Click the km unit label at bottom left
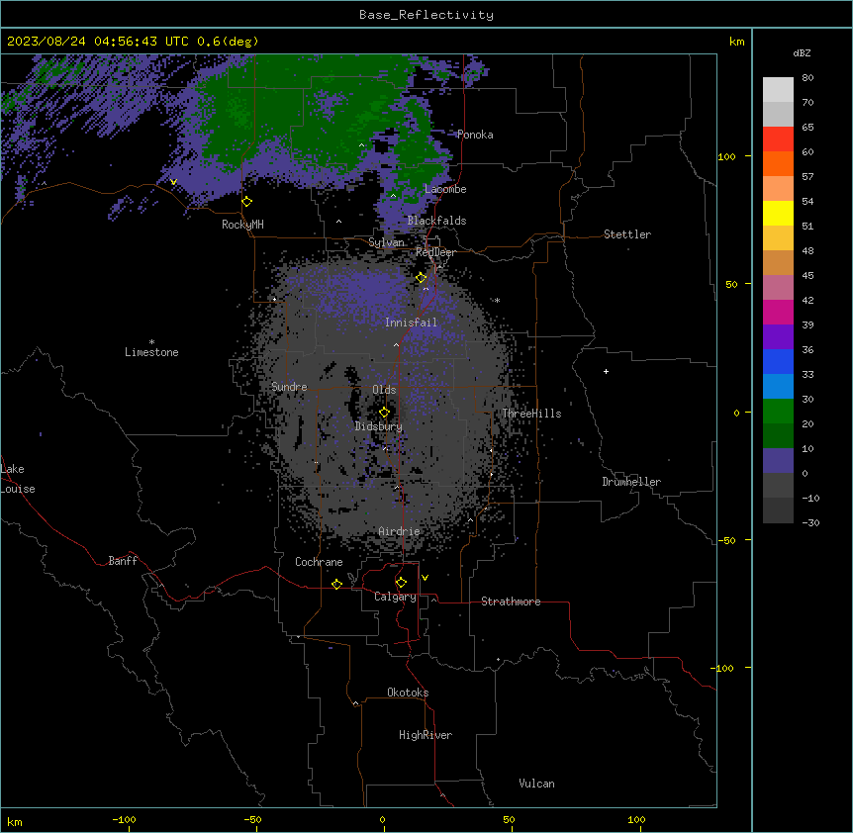Viewport: 853px width, 833px height. coord(15,821)
